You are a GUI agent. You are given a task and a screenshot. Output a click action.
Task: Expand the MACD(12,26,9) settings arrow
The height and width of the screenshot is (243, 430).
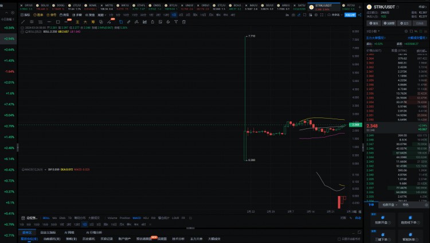pyautogui.click(x=45, y=170)
